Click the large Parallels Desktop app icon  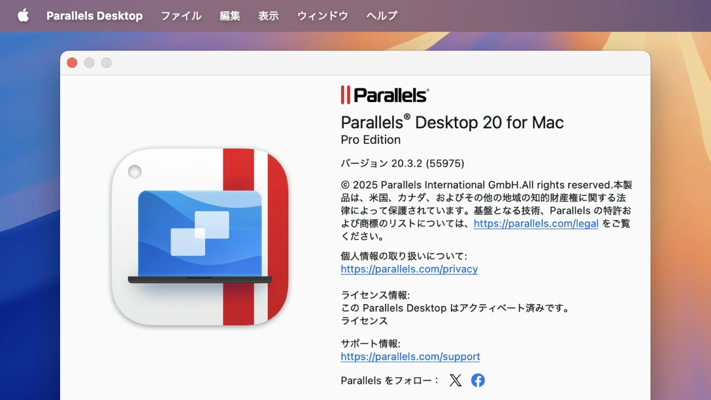[x=200, y=237]
